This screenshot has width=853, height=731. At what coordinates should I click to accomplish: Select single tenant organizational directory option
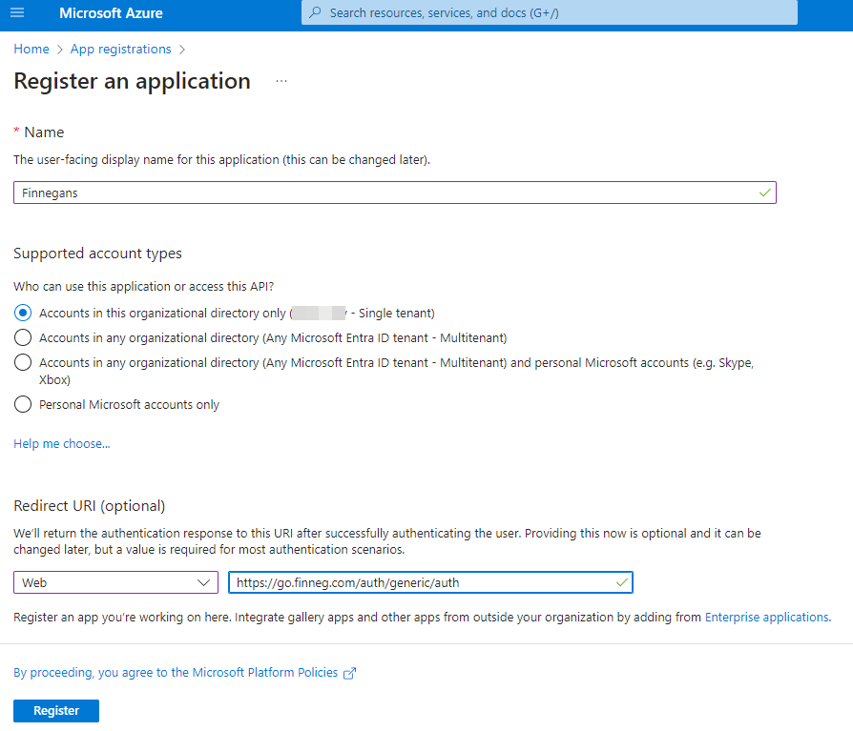tap(24, 313)
